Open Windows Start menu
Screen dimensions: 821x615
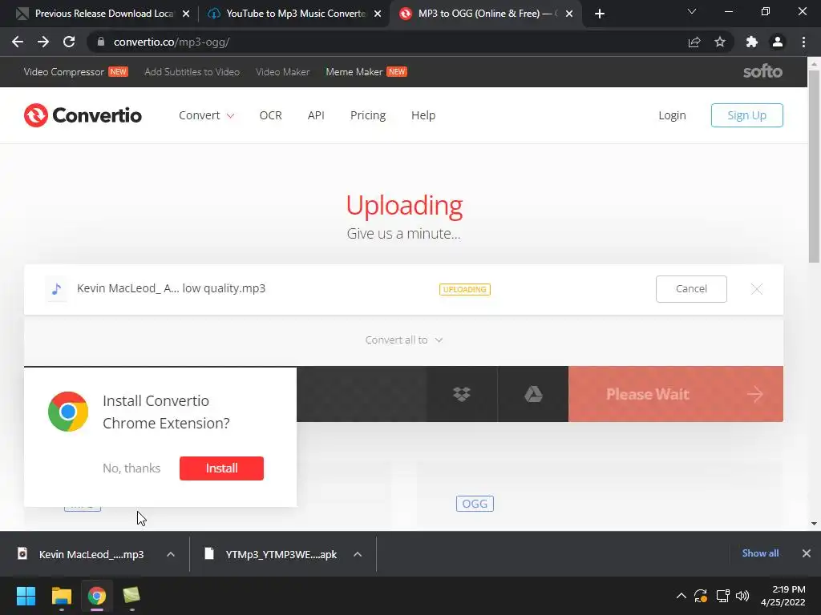coord(26,596)
